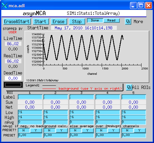This screenshot has width=154, height=143.
Task: Click the ROI 4 Low field
Action: click(x=108, y=112)
